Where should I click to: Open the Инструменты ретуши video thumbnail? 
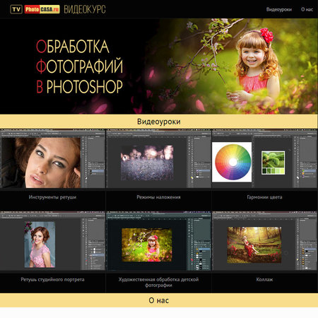tap(52, 158)
